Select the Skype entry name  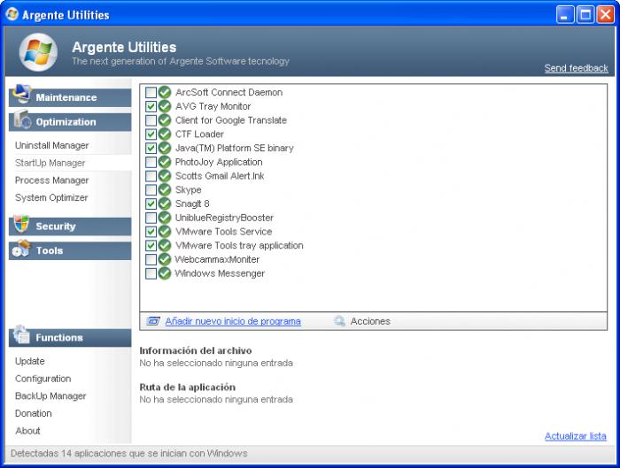188,190
